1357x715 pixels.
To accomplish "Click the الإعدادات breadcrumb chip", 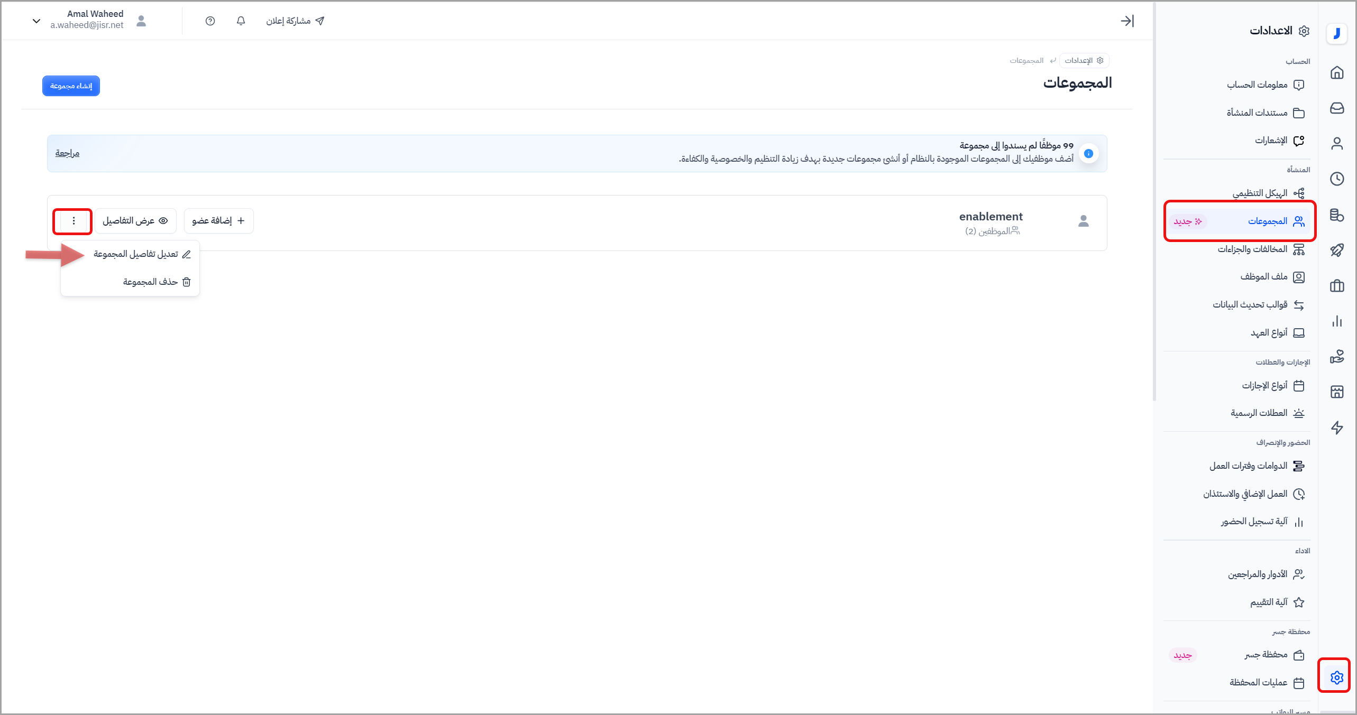I will coord(1084,61).
